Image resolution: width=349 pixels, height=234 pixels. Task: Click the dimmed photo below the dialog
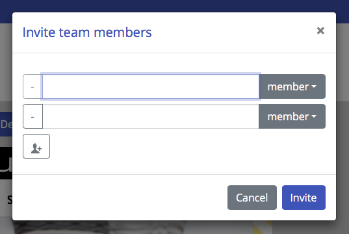(x=98, y=227)
